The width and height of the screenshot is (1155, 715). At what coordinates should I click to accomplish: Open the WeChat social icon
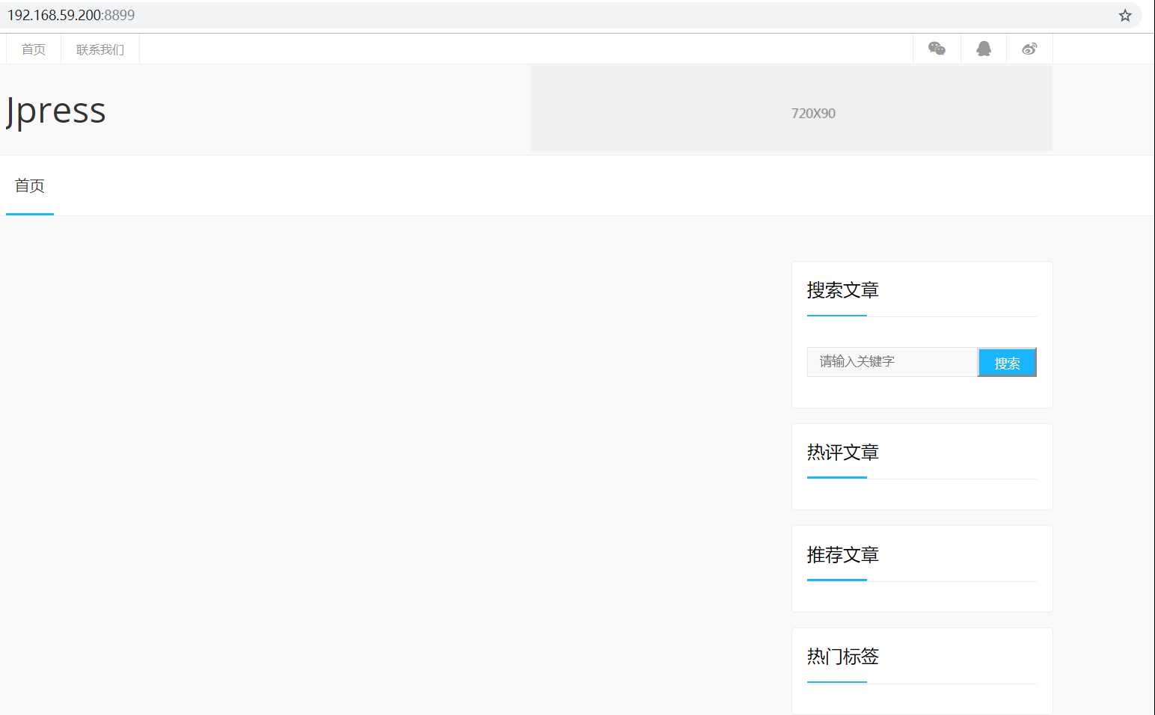(x=937, y=49)
